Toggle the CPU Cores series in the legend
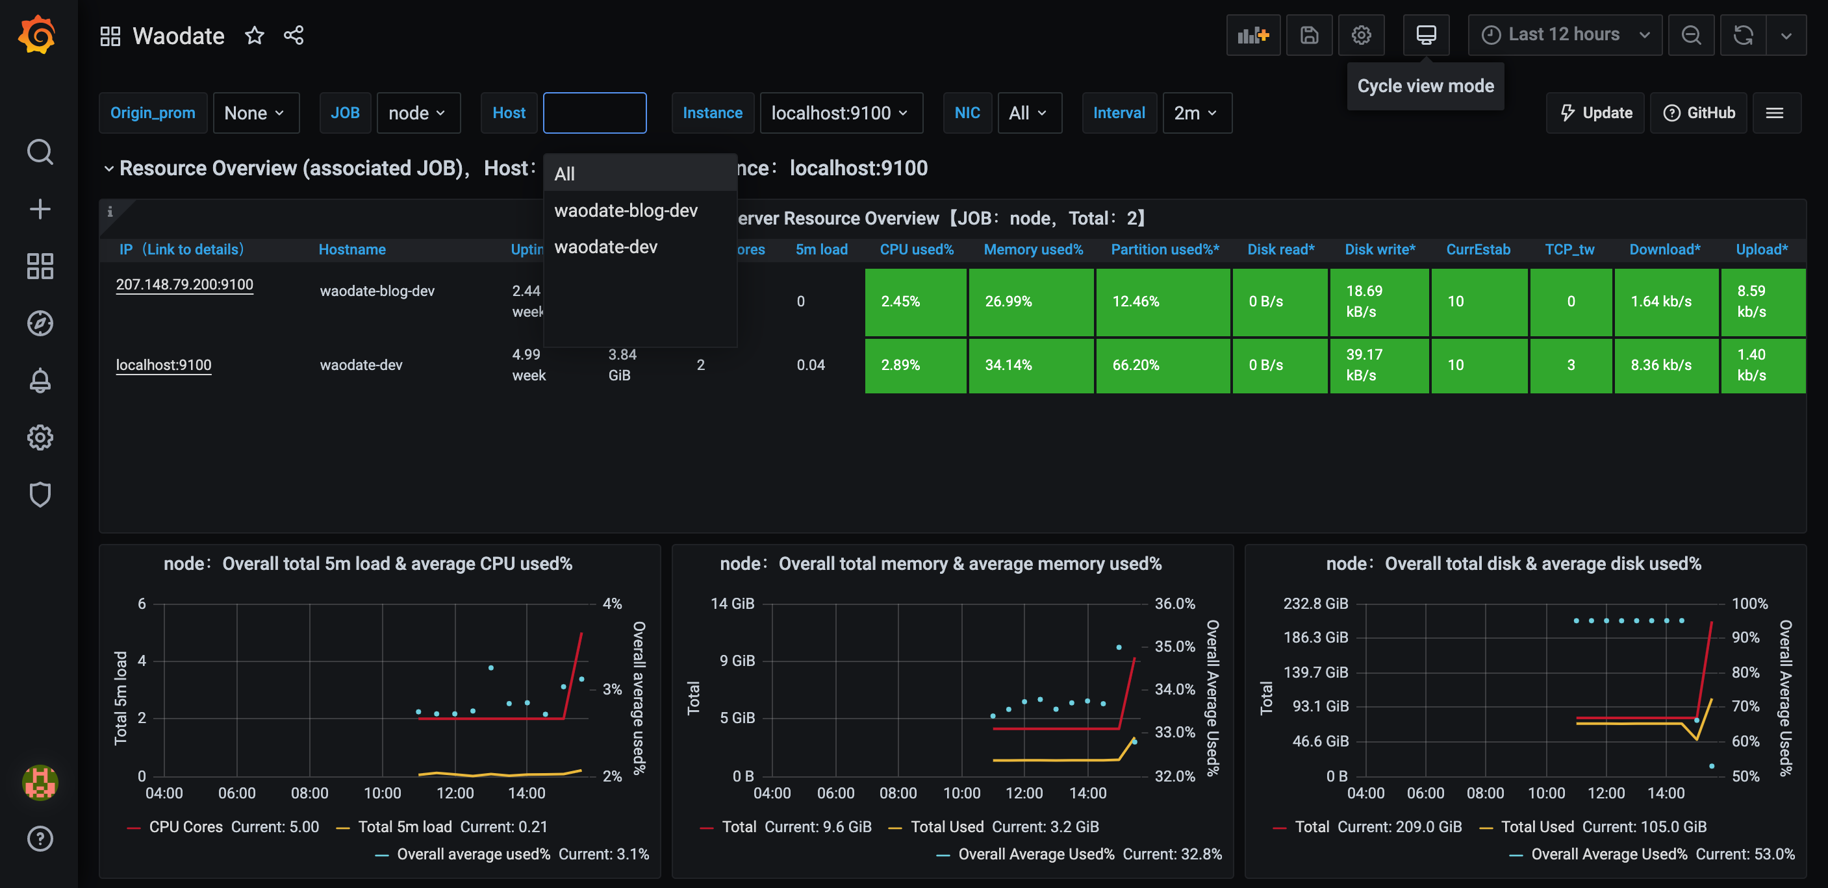 tap(186, 826)
